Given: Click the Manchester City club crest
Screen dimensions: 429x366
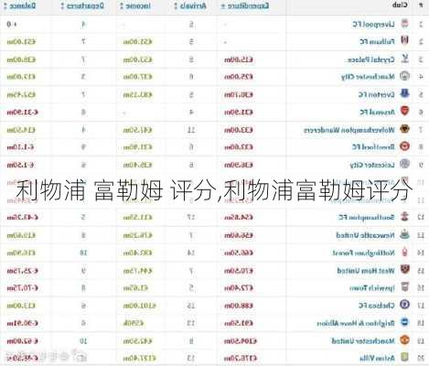Looking at the screenshot, I should (404, 76).
